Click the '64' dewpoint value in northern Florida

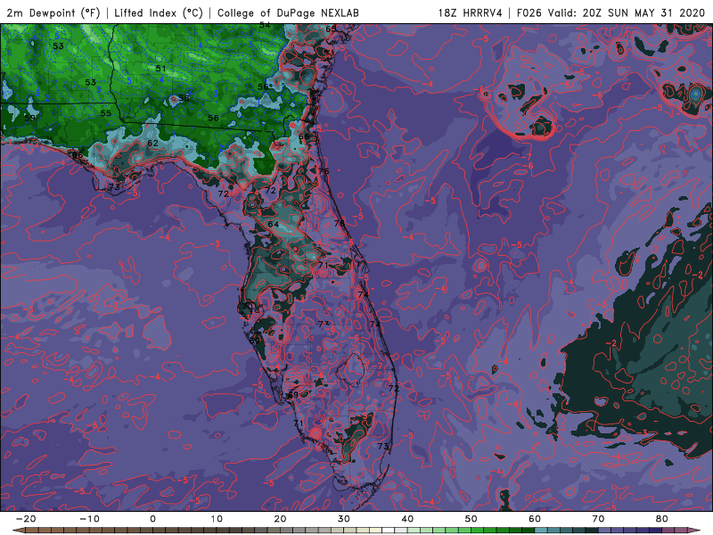point(274,224)
